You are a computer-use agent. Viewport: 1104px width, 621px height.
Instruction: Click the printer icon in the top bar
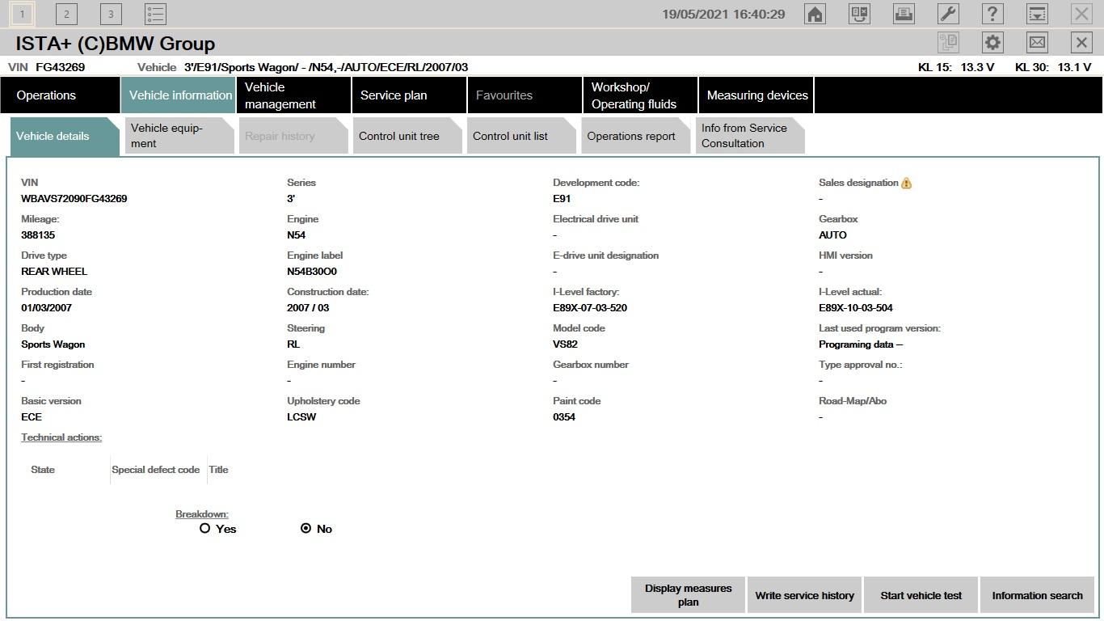tap(904, 14)
